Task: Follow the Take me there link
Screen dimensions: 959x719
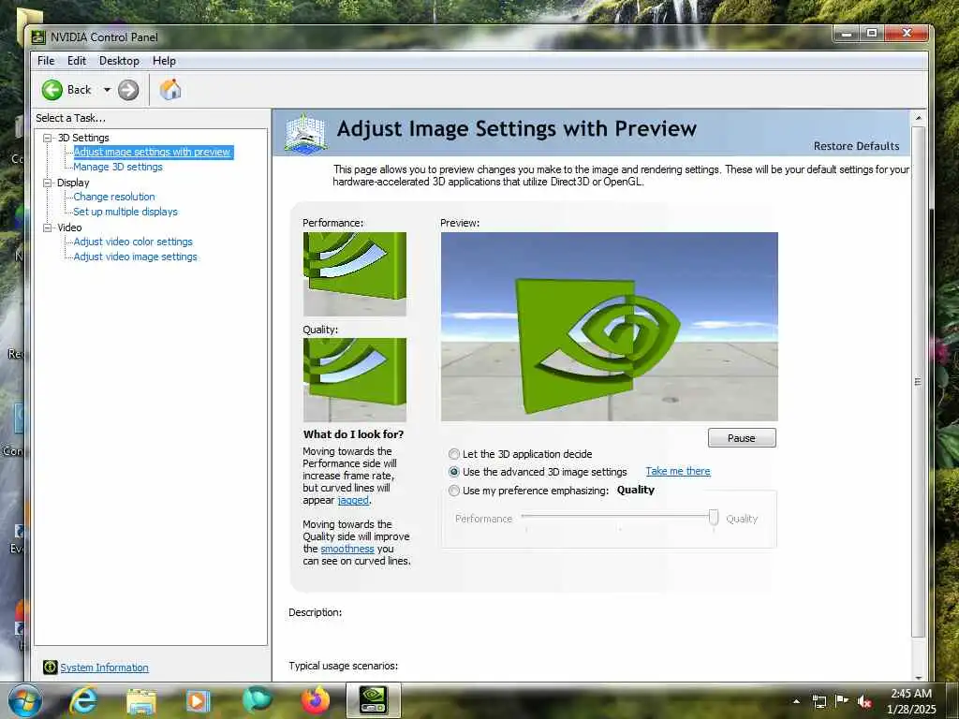Action: (x=678, y=471)
